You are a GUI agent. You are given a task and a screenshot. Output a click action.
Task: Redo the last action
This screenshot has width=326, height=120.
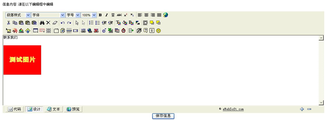(69, 23)
